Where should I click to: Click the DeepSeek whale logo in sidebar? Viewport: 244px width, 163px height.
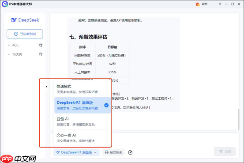pyautogui.click(x=14, y=20)
